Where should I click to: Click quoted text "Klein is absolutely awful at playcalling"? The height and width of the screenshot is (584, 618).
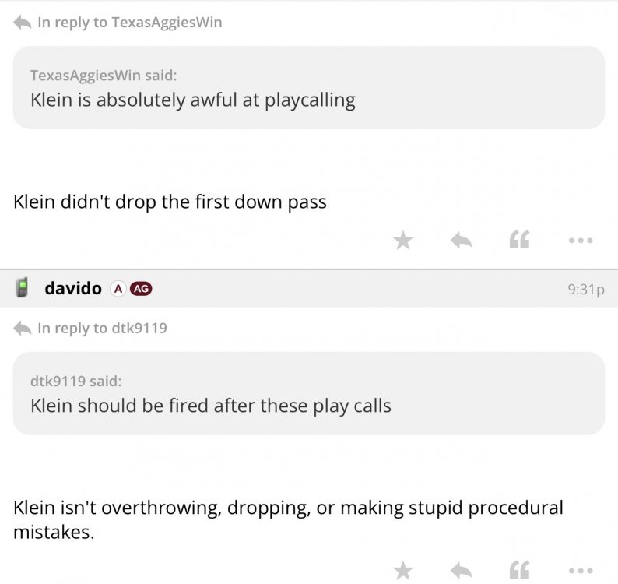[x=193, y=100]
